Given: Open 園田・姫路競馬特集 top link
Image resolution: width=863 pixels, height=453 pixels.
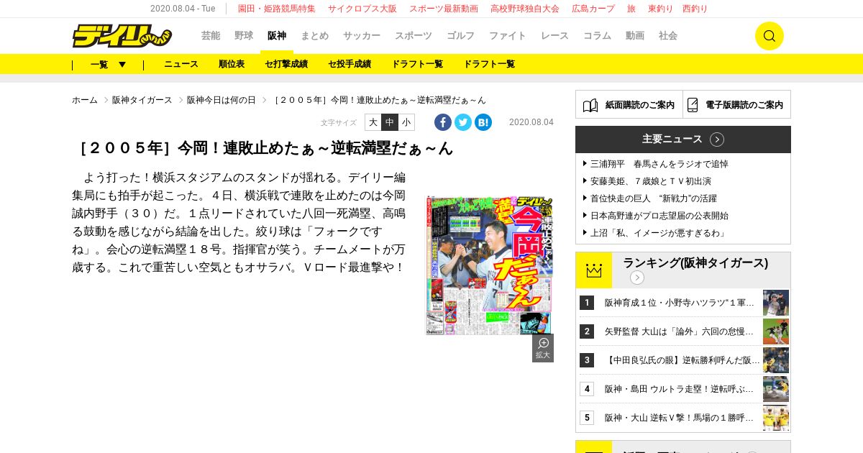Looking at the screenshot, I should (277, 9).
